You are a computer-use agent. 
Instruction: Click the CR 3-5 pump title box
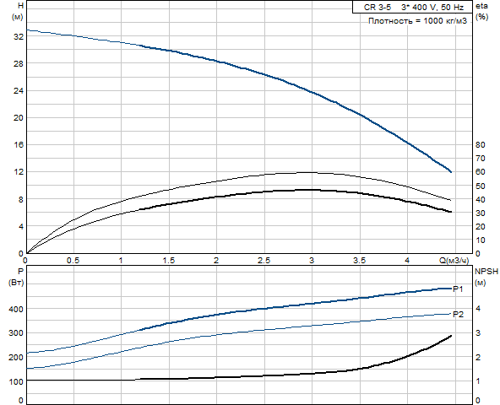click(x=412, y=7)
